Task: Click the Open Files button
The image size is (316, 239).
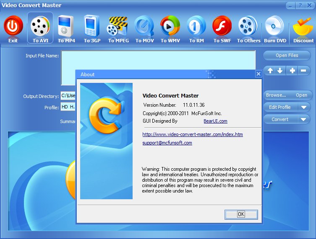Action: coord(287,55)
